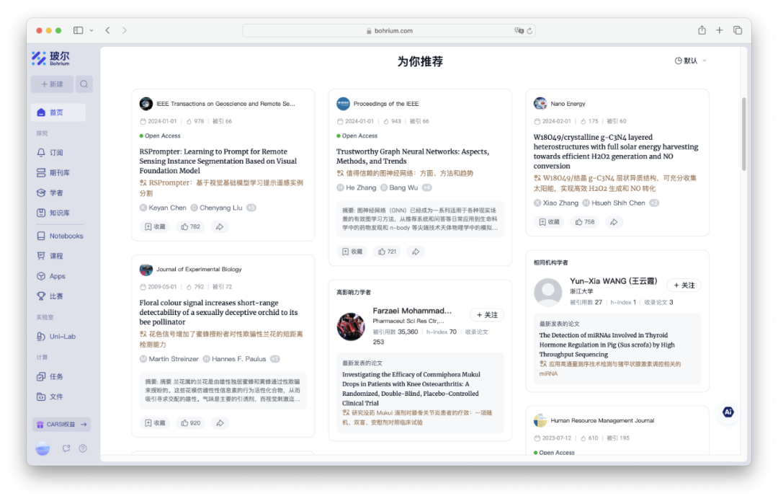778x501 pixels.
Task: Share the RSPrompter paper
Action: [219, 227]
